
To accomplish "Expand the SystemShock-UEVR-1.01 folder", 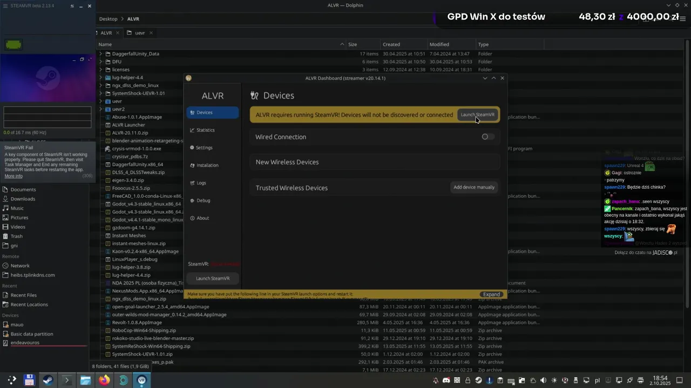I will pyautogui.click(x=100, y=93).
